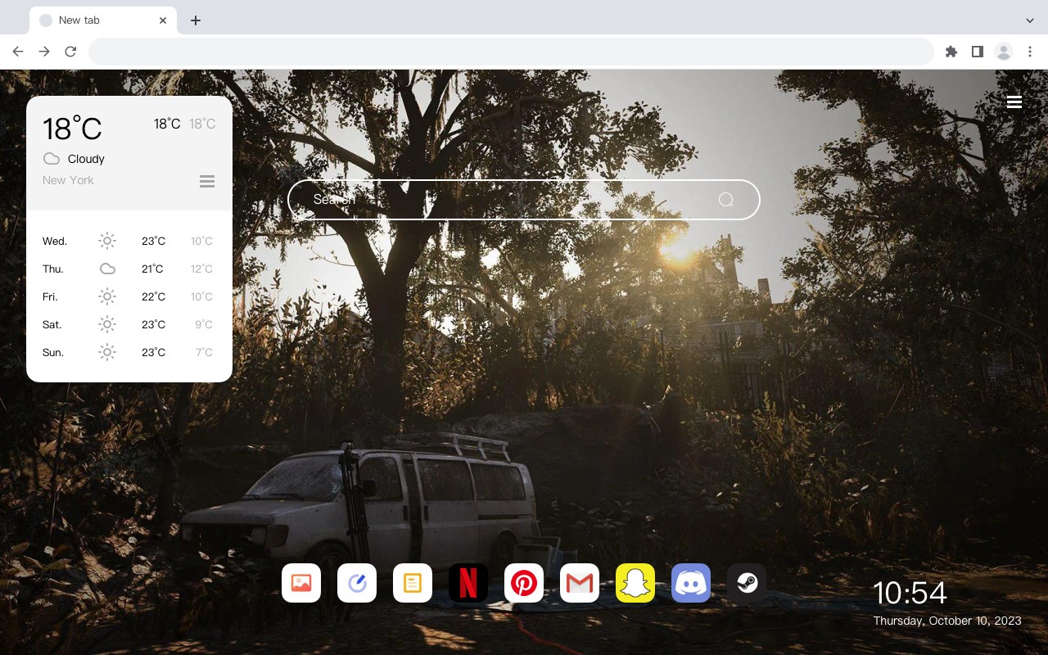Open the page hamburger menu at top right
1048x655 pixels.
[x=1014, y=102]
